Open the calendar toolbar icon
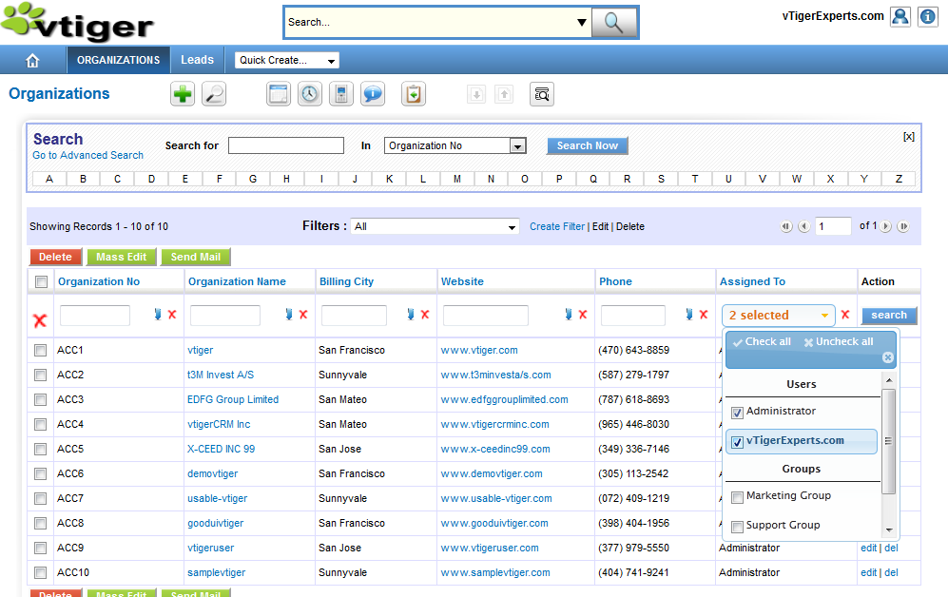Screen dimensions: 948x597 click(x=279, y=94)
